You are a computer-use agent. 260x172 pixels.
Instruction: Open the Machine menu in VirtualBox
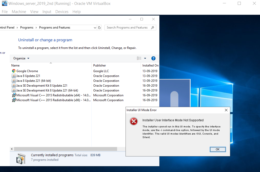point(19,12)
